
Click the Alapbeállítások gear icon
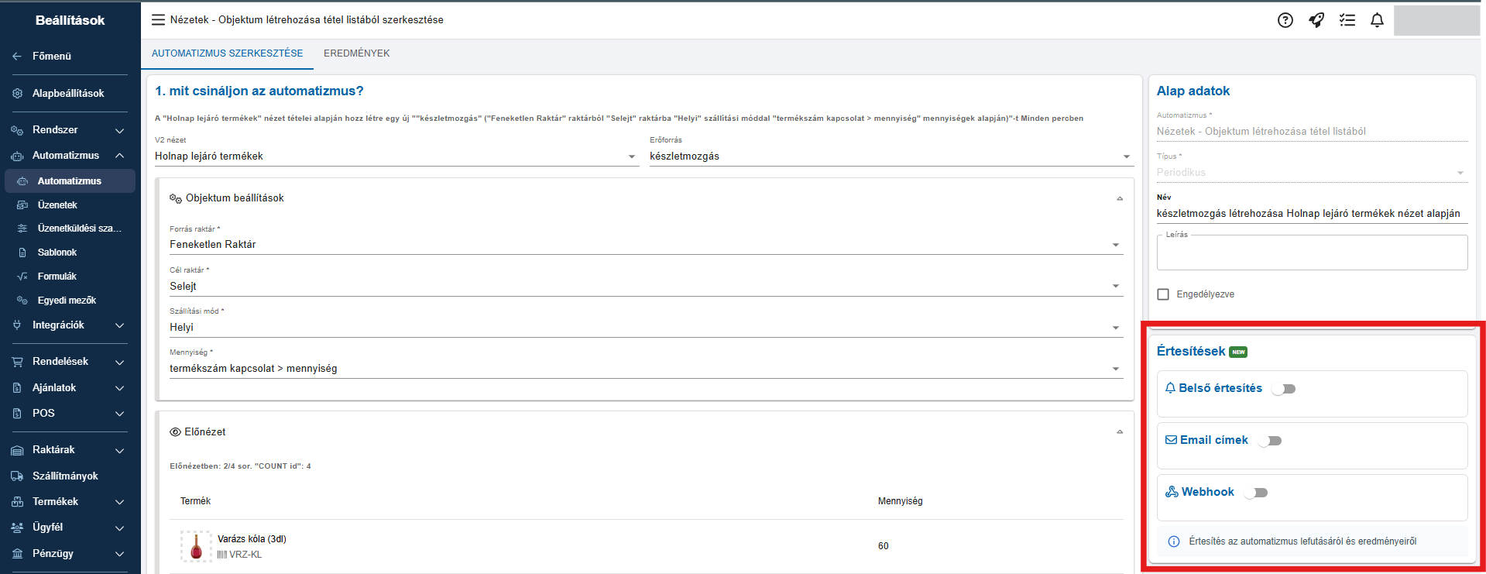[x=17, y=94]
